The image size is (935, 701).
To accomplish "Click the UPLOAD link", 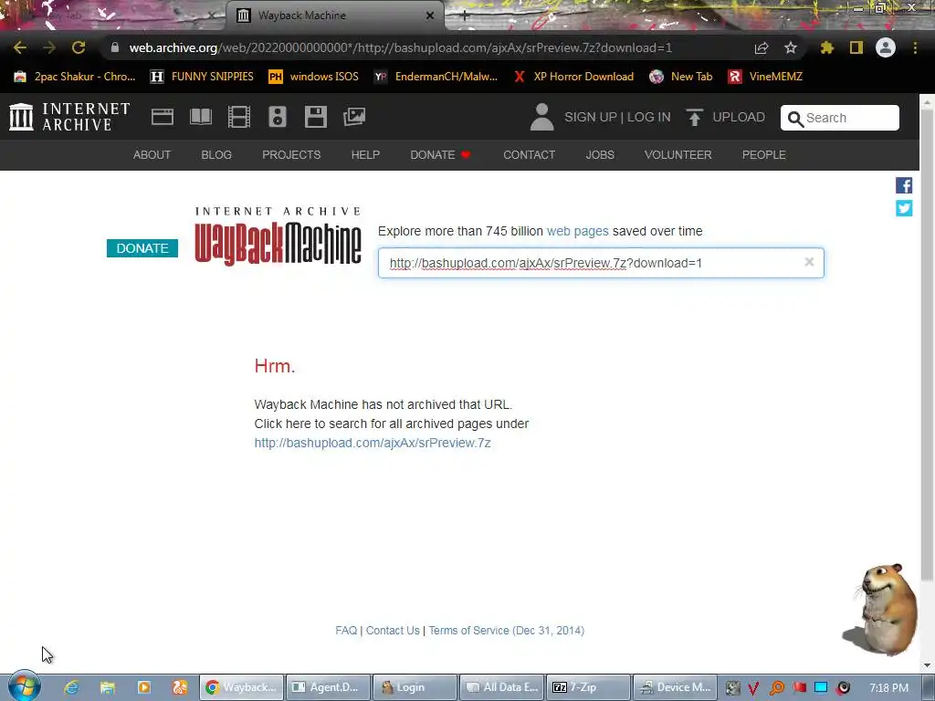I will [726, 117].
